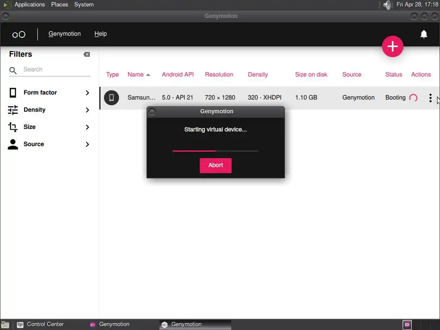Click the Actions column header
Image resolution: width=440 pixels, height=330 pixels.
(x=421, y=74)
